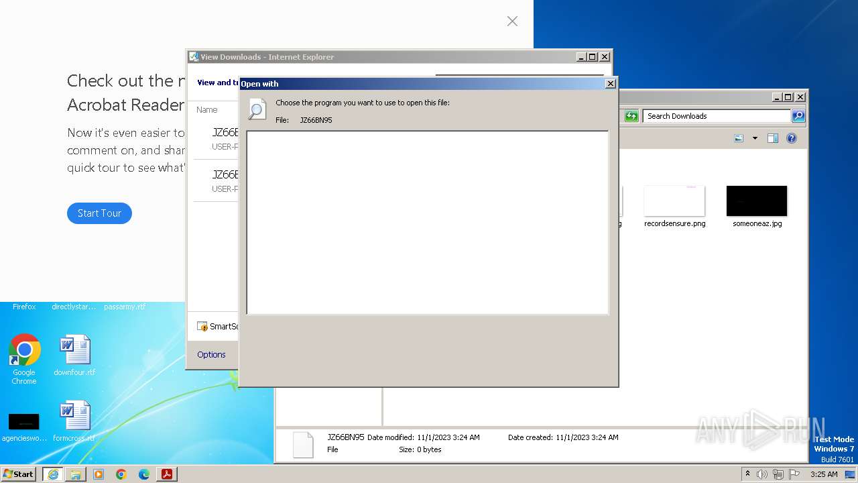Toggle the preview pane icon in Explorer
The image size is (858, 483).
tap(772, 138)
